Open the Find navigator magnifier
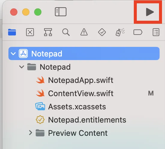Screen dimensions: 165x149 (x=66, y=32)
